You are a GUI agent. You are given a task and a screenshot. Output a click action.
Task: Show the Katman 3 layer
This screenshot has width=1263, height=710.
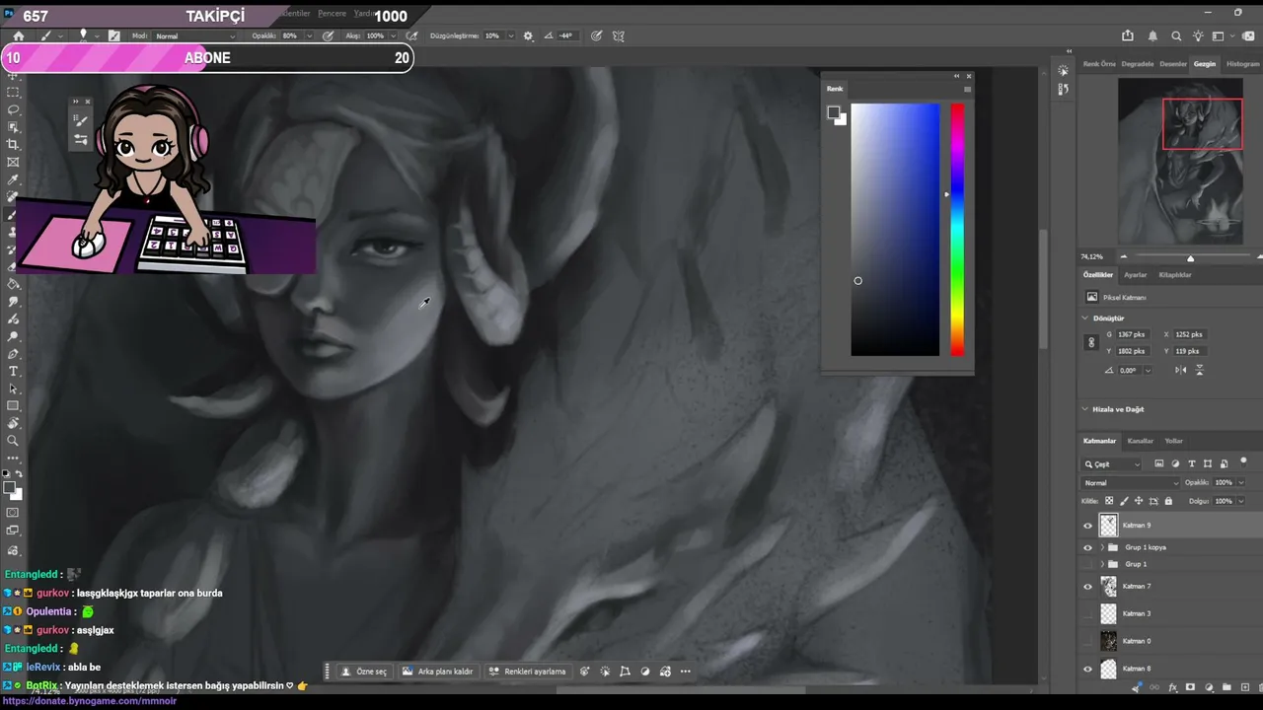point(1088,613)
